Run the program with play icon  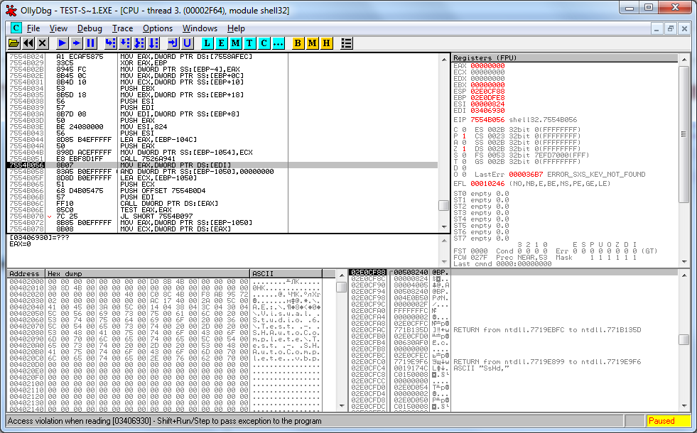[x=63, y=43]
